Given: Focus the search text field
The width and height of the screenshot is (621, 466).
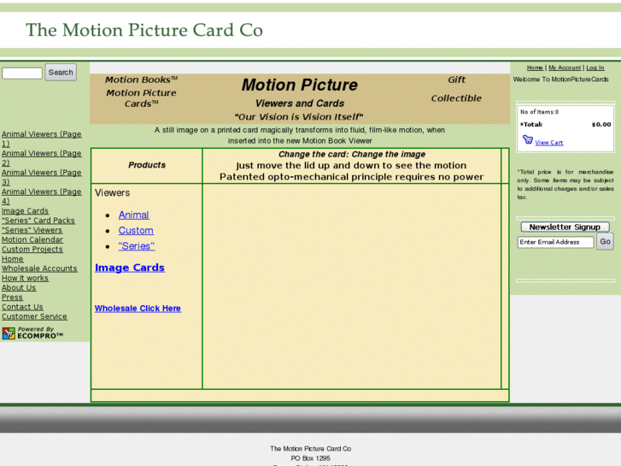Looking at the screenshot, I should coord(22,73).
